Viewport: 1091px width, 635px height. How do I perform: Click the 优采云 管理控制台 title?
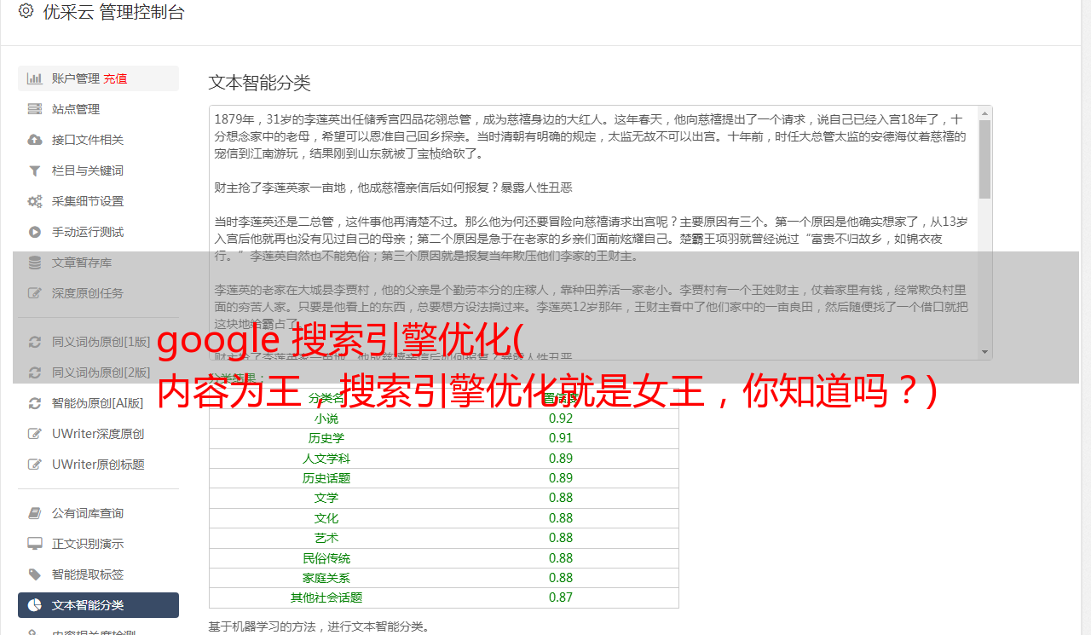(113, 12)
